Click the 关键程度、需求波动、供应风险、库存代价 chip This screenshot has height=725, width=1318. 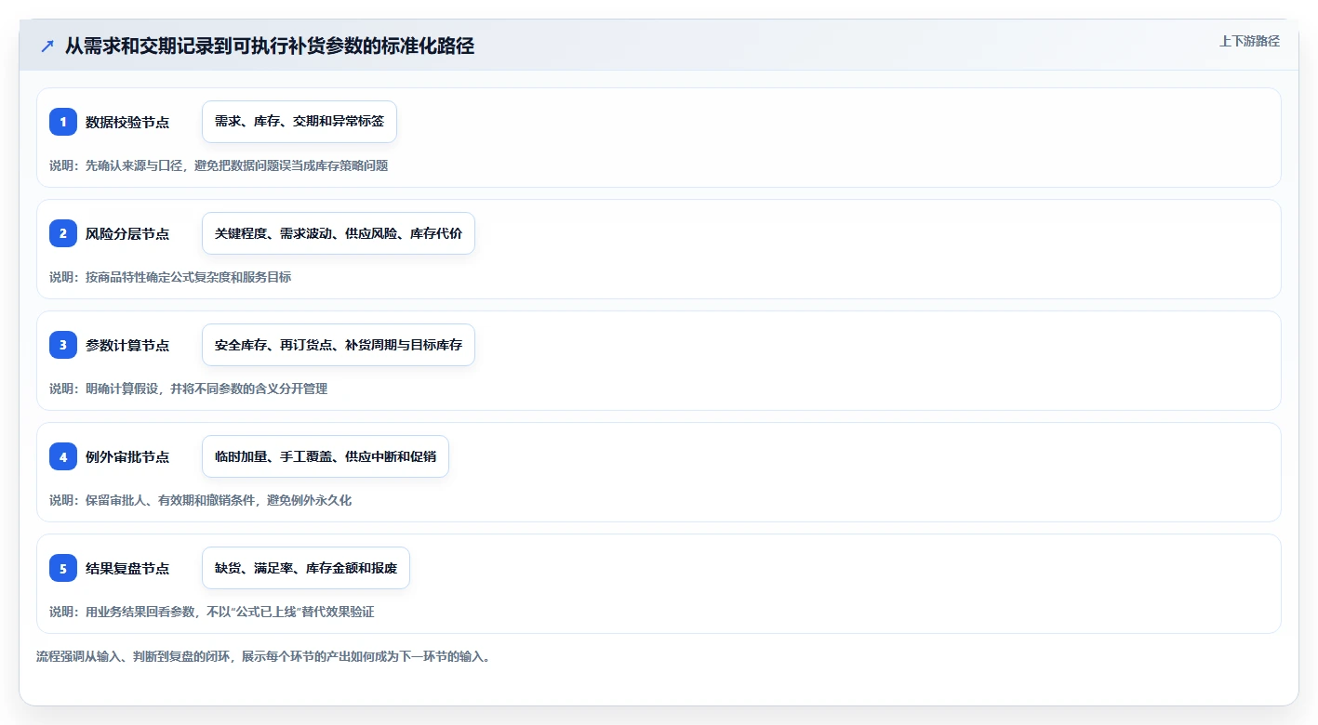pyautogui.click(x=339, y=233)
